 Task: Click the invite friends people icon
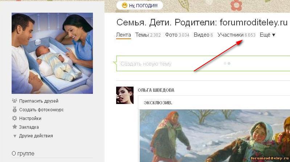pos(15,101)
